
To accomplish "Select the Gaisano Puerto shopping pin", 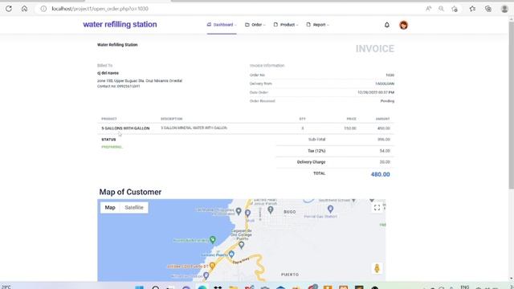I will (x=231, y=254).
